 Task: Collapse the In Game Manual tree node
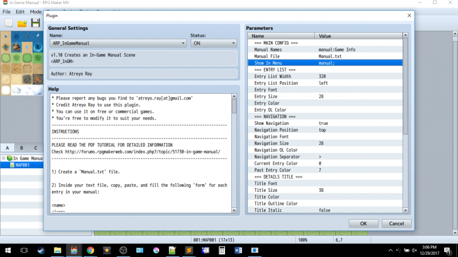(3, 158)
